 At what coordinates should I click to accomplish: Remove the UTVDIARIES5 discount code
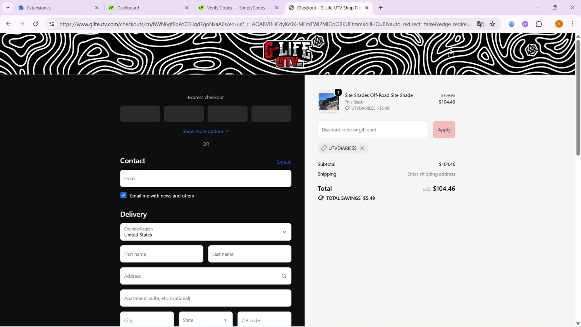[362, 148]
